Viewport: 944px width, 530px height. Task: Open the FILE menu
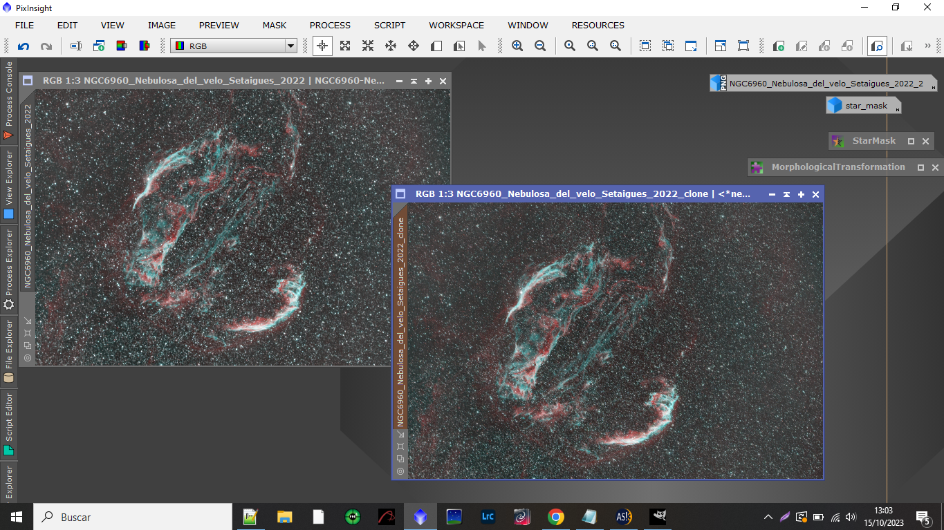point(24,25)
